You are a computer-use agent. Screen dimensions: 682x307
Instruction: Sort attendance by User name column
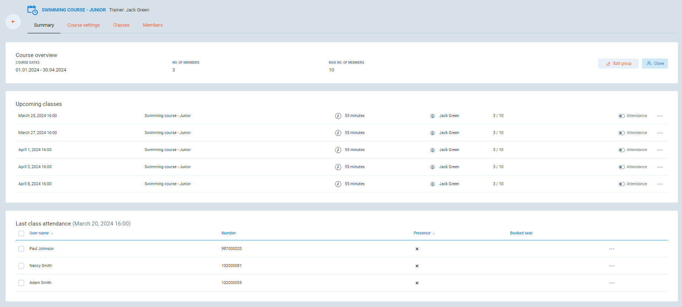click(x=39, y=233)
